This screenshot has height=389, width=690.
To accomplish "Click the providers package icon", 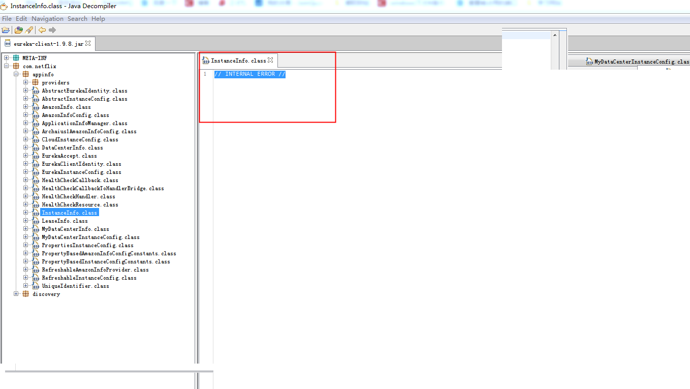I will click(36, 82).
